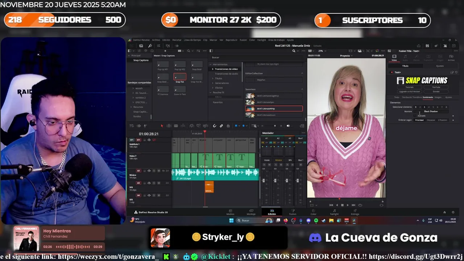Solo the A4 SFX track
Image resolution: width=464 pixels, height=261 pixels.
pyautogui.click(x=154, y=195)
